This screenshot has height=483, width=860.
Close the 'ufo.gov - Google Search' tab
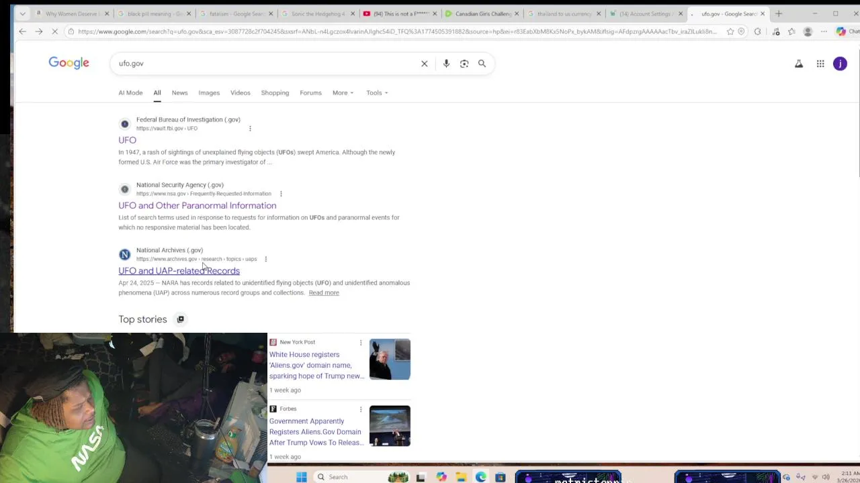pyautogui.click(x=763, y=13)
